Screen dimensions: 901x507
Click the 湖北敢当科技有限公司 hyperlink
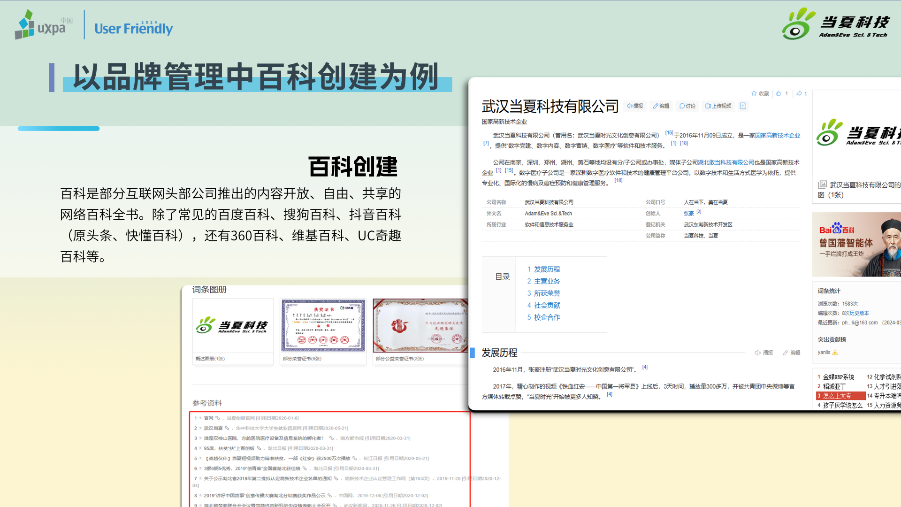(x=726, y=162)
